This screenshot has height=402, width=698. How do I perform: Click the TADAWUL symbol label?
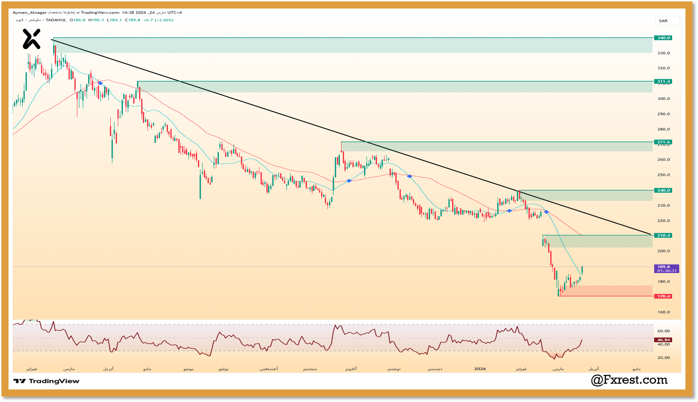click(x=56, y=20)
